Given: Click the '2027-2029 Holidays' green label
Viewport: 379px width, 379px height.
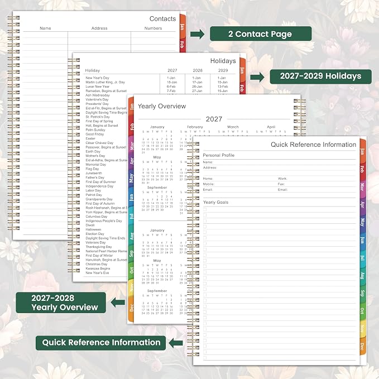Looking at the screenshot, I should [320, 76].
